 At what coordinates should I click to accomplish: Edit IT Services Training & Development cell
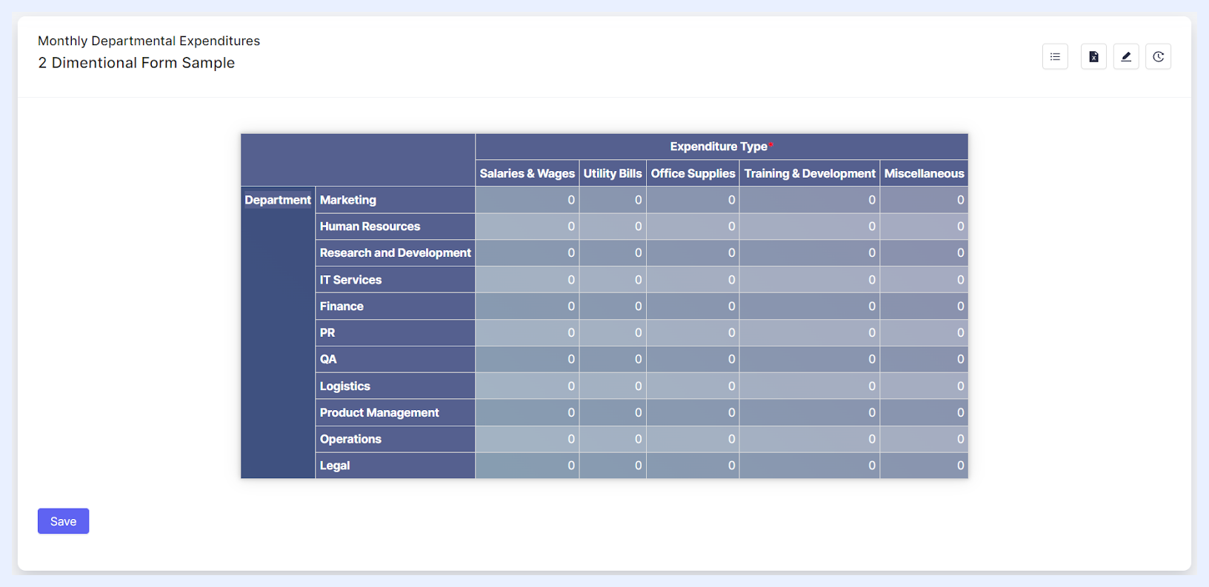(810, 280)
